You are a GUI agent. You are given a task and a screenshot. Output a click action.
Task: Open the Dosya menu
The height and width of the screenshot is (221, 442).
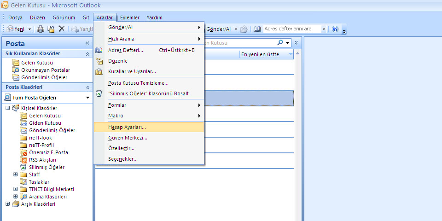(15, 17)
